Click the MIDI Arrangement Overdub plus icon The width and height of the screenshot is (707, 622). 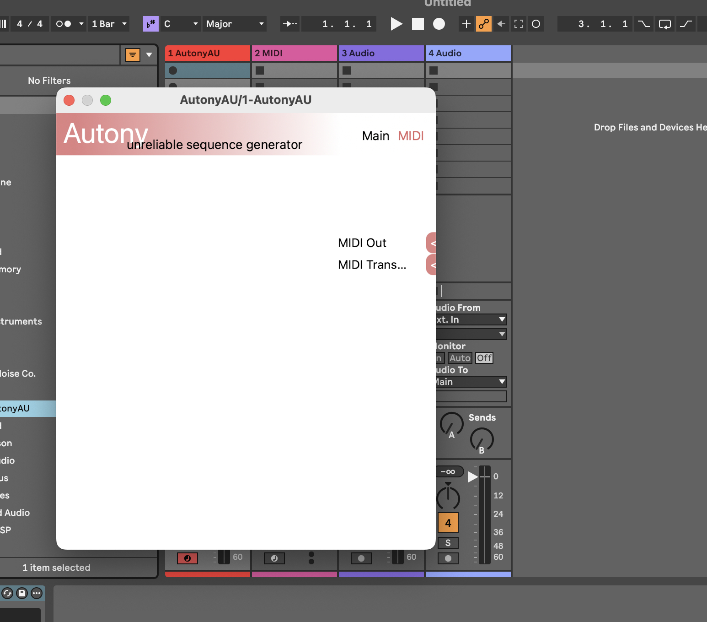point(466,24)
